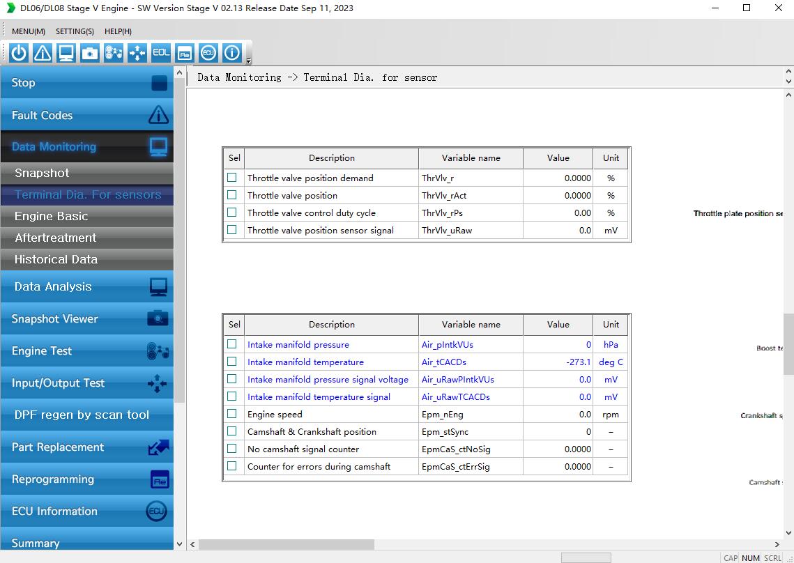Check Camshaft & Crankshaft position checkbox
The image size is (794, 563).
[232, 431]
